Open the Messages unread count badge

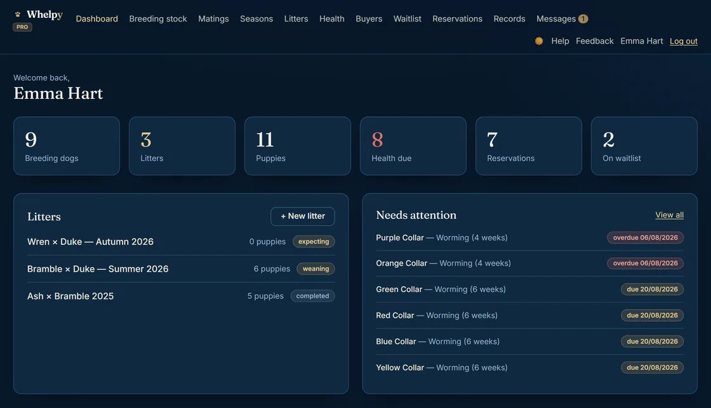pyautogui.click(x=583, y=18)
